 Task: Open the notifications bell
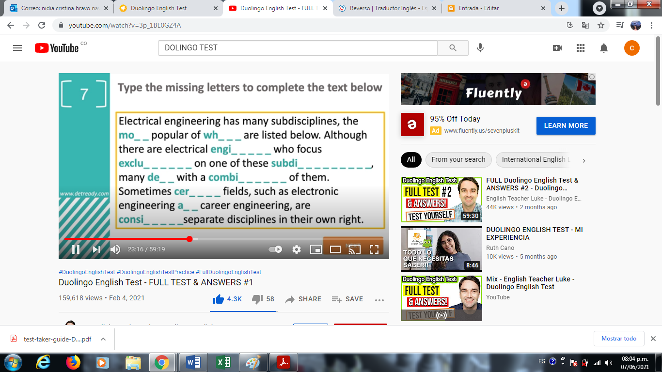click(604, 48)
